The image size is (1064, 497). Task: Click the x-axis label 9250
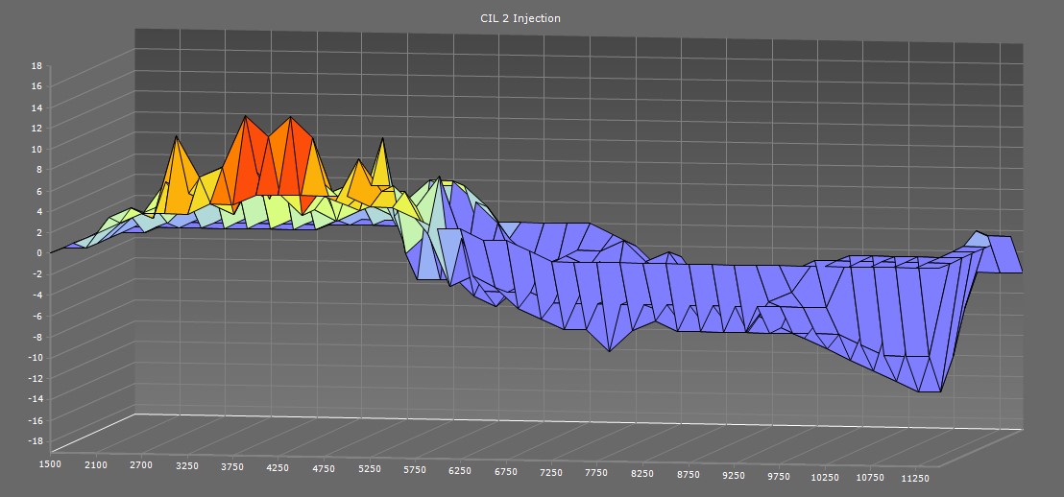[x=733, y=475]
